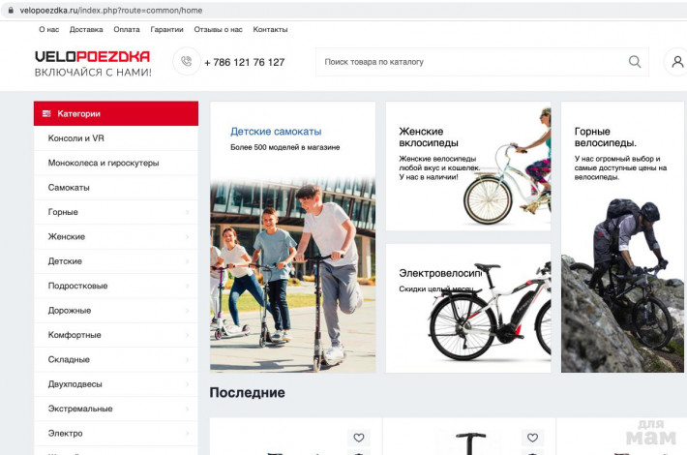
Task: Click the search magnifier icon
Action: point(635,62)
